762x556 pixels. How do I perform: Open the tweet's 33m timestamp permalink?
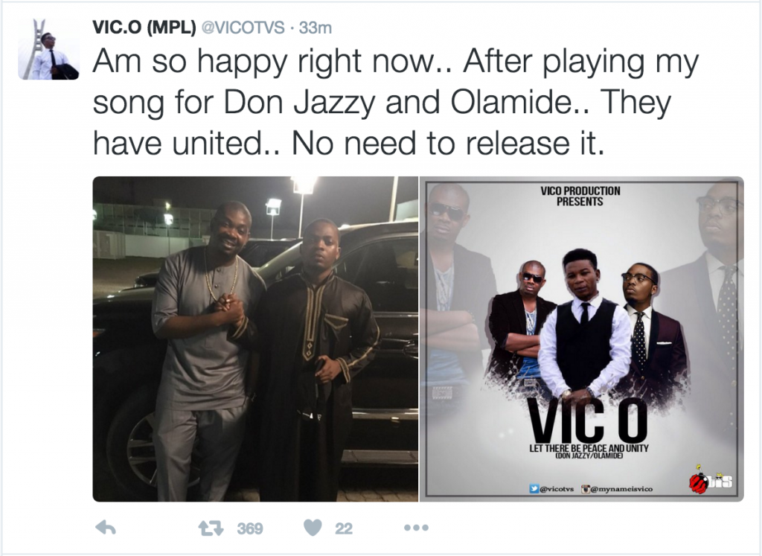point(316,28)
